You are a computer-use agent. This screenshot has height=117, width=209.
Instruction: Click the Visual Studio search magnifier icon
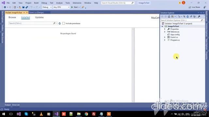coord(133,3)
